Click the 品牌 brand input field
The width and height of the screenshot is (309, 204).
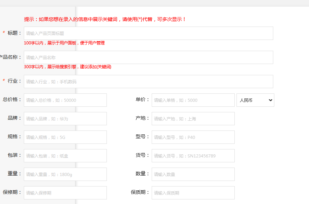click(65, 119)
